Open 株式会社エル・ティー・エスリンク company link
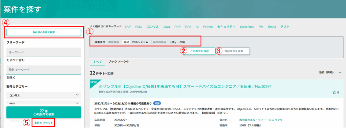The image size is (346, 128). [x=261, y=120]
